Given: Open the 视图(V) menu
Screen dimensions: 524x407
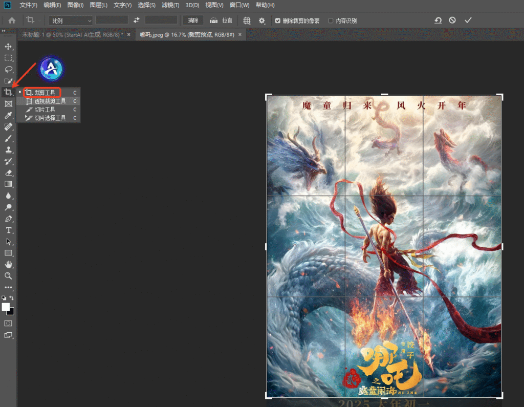Looking at the screenshot, I should [214, 5].
